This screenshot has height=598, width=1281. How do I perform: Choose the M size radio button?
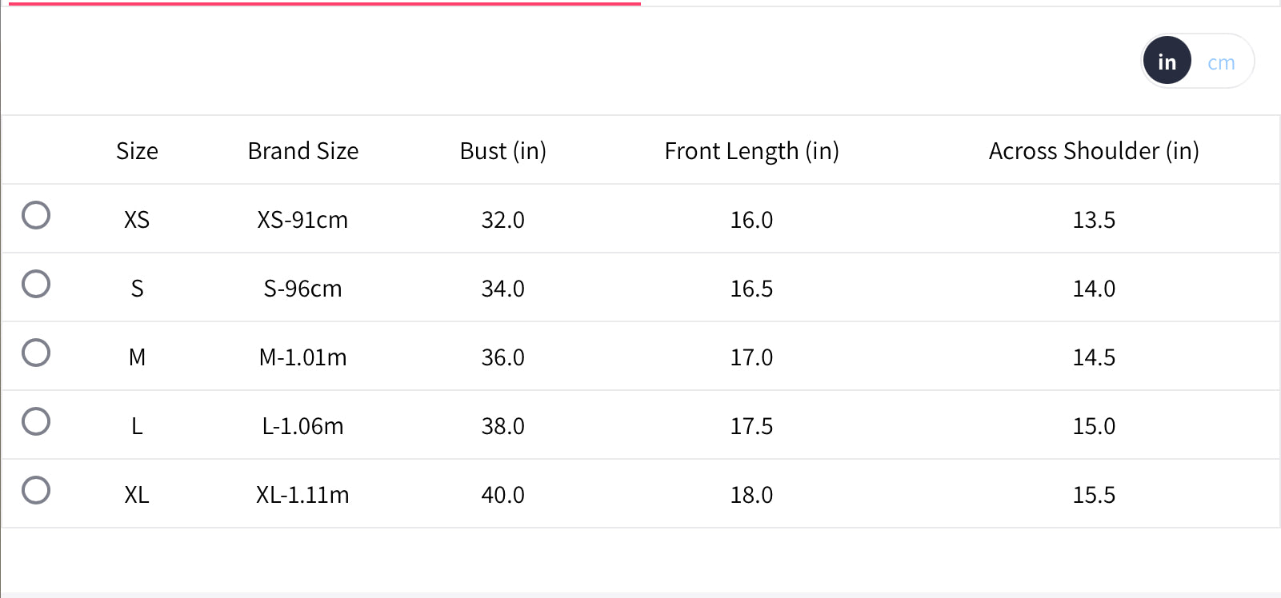point(36,353)
